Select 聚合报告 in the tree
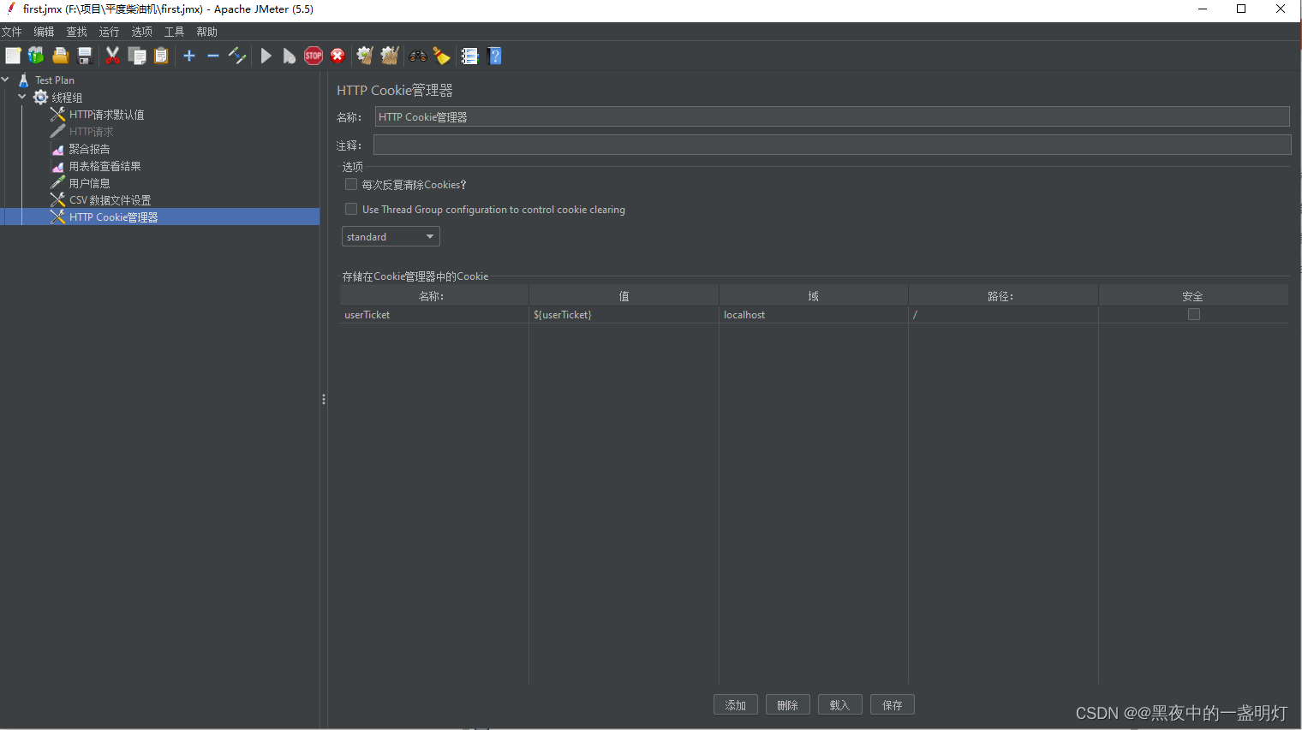Screen dimensions: 1302x730 click(89, 149)
